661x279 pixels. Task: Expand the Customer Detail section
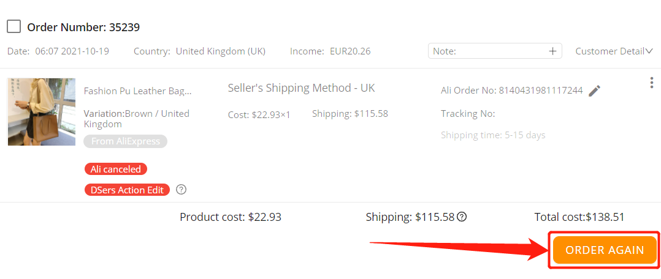tap(614, 51)
